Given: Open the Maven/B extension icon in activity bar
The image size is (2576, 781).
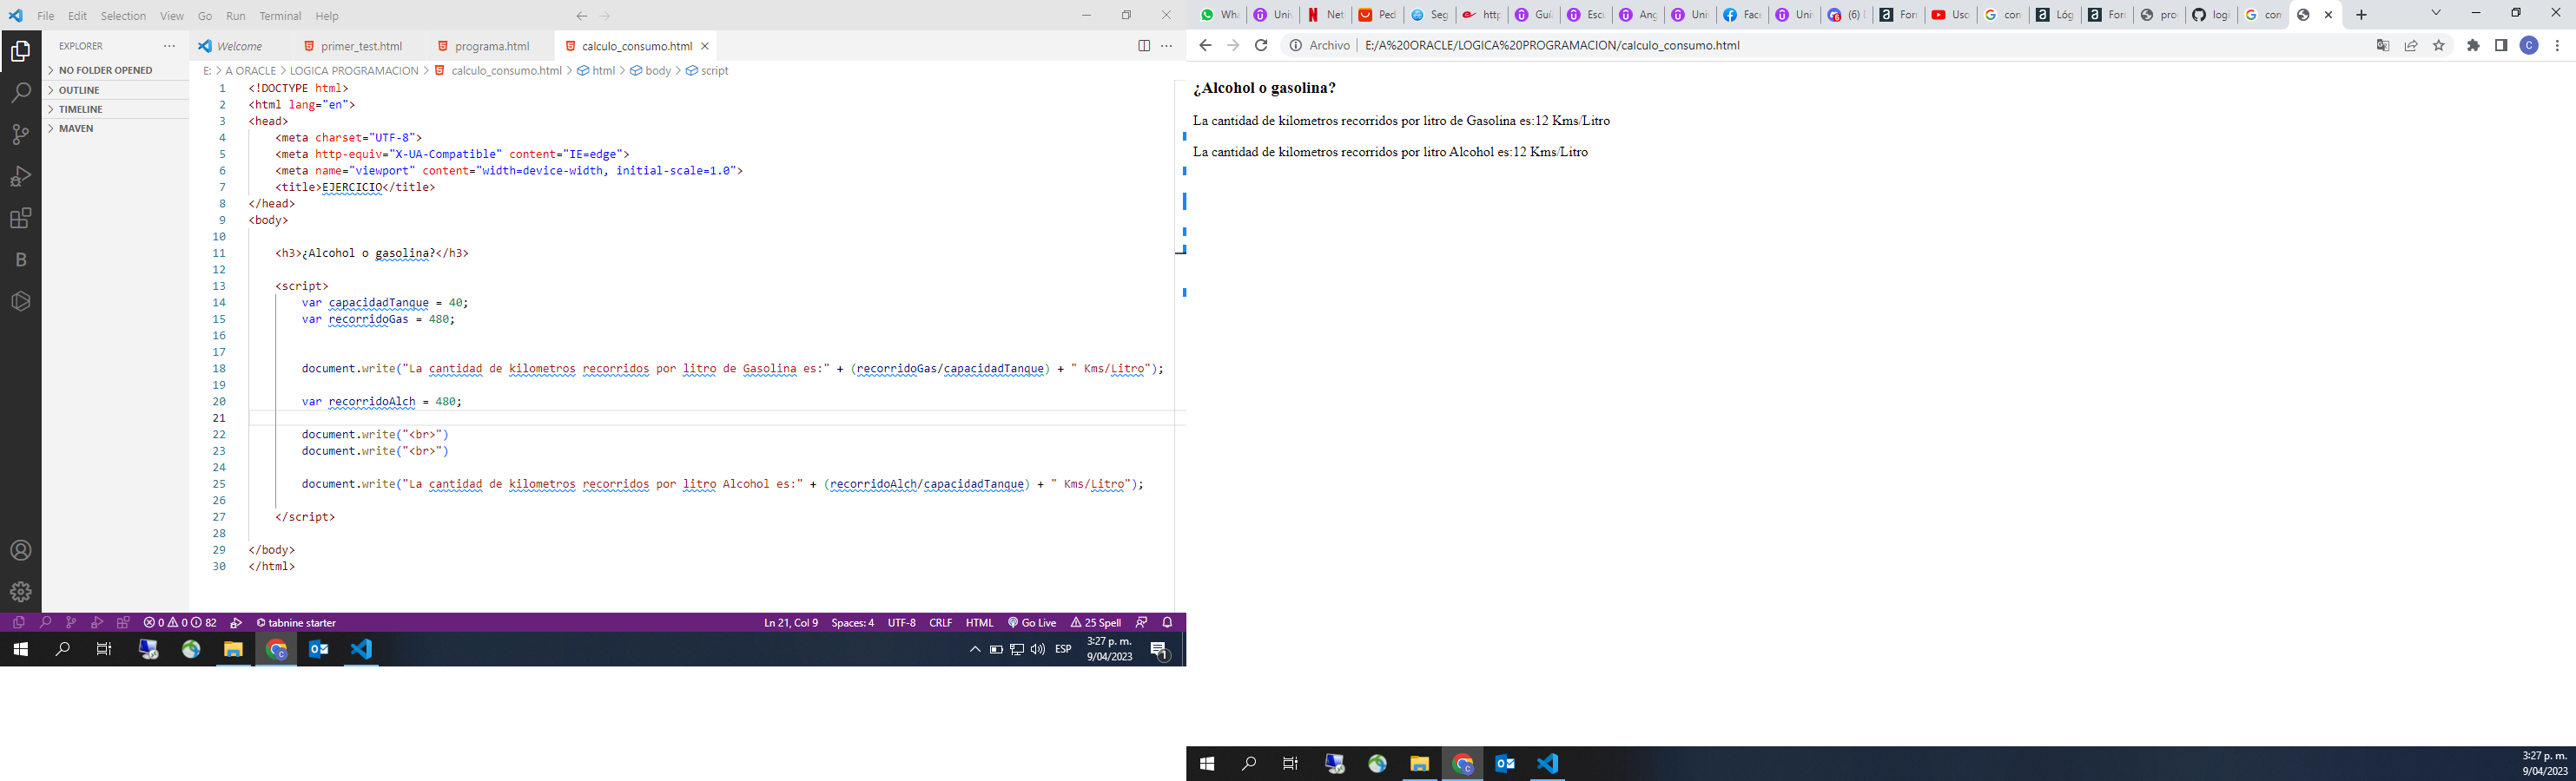Looking at the screenshot, I should tap(20, 259).
